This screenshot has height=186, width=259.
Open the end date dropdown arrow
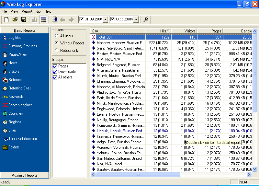pos(136,19)
